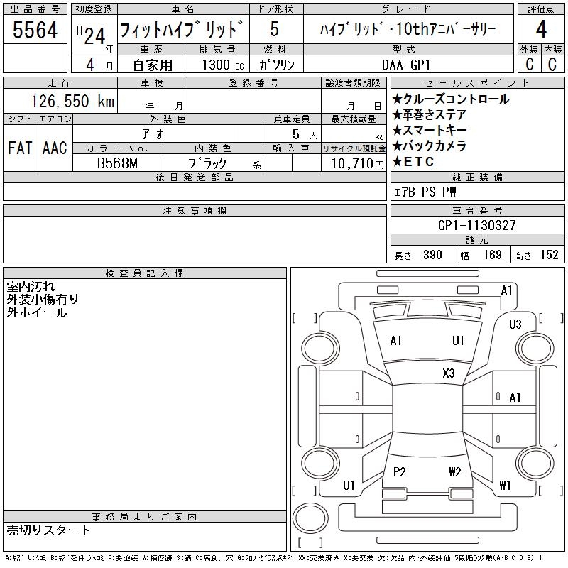The image size is (568, 568).
Task: Select the overall evaluation score 4
Action: point(540,30)
